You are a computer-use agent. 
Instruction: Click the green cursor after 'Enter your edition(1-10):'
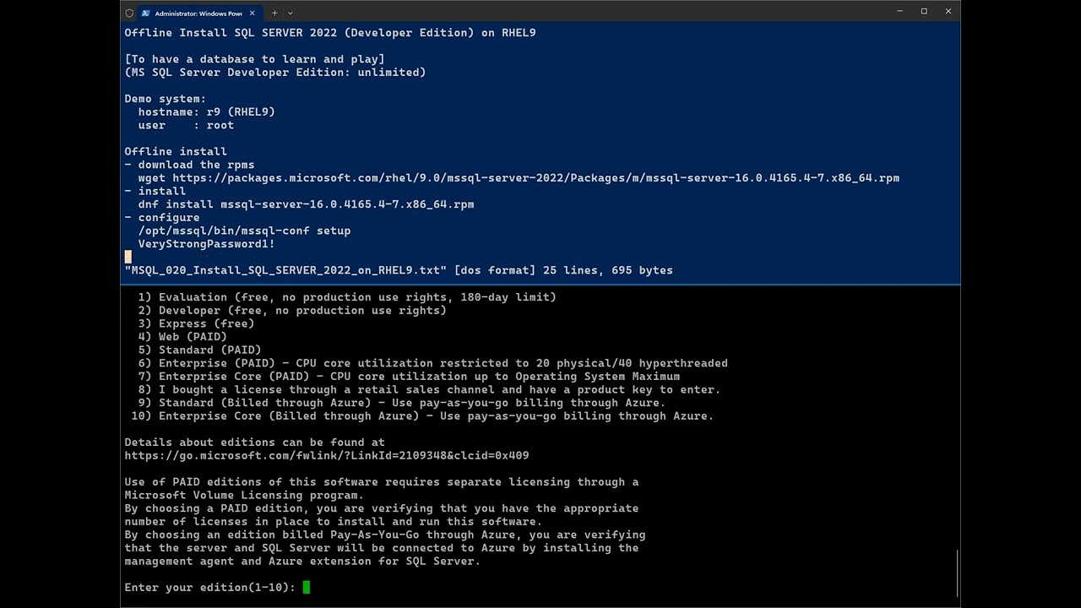point(307,587)
